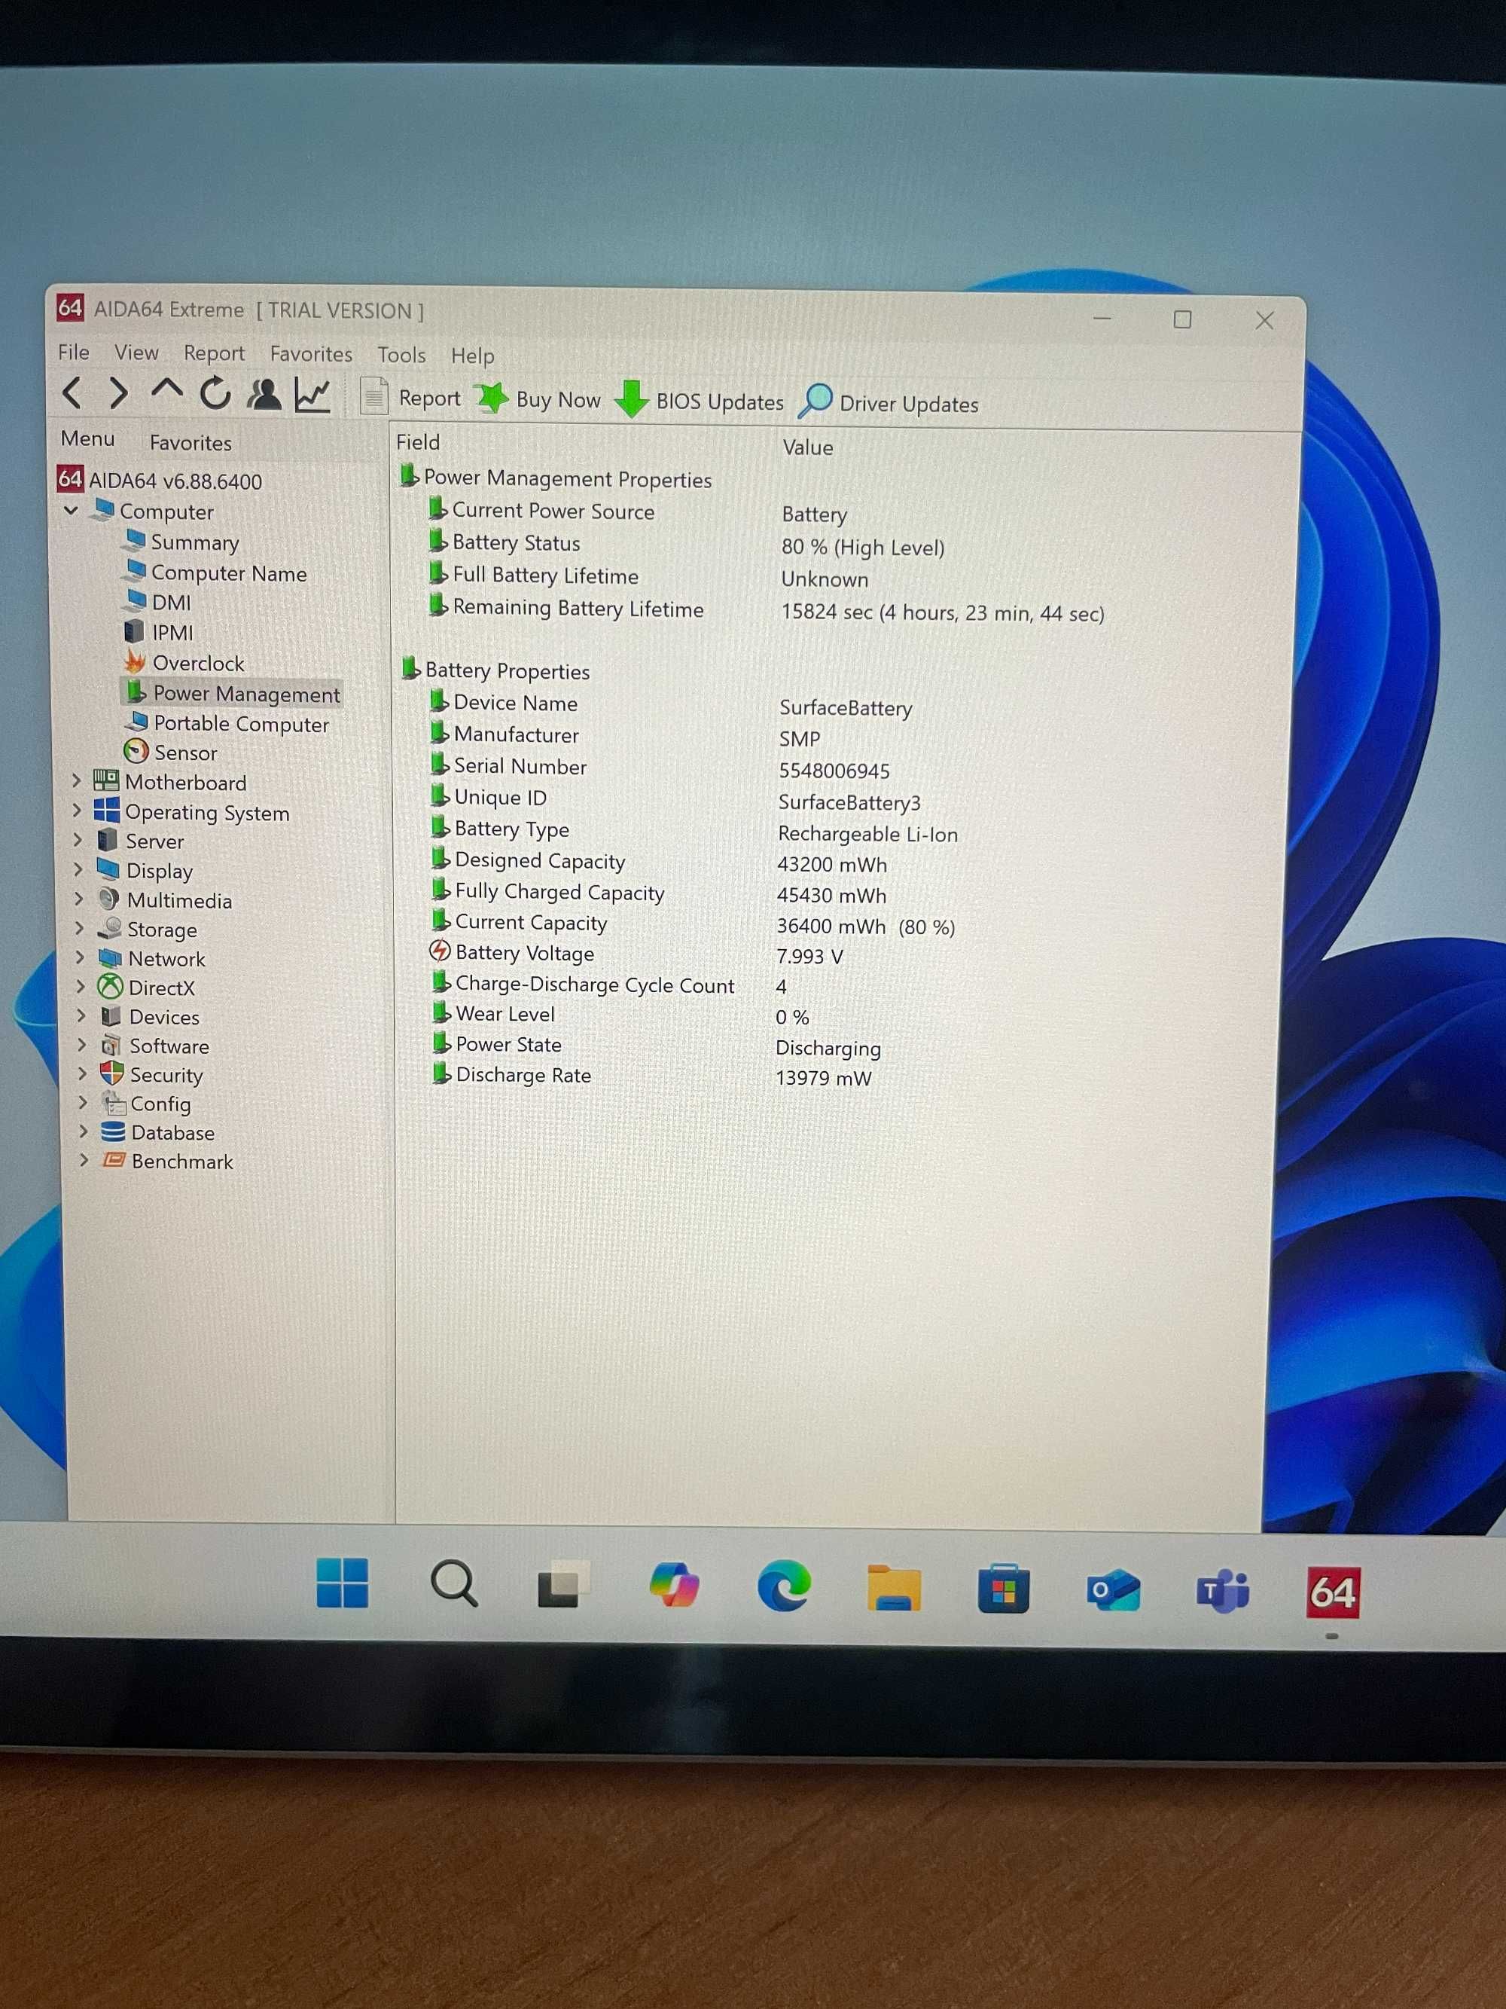Click AIDA64 title bar app icon
The width and height of the screenshot is (1506, 2009).
(70, 308)
